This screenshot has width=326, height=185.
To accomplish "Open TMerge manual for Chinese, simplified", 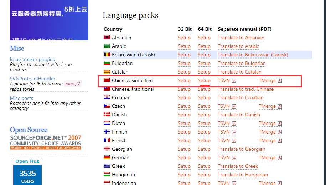I will coord(267,80).
